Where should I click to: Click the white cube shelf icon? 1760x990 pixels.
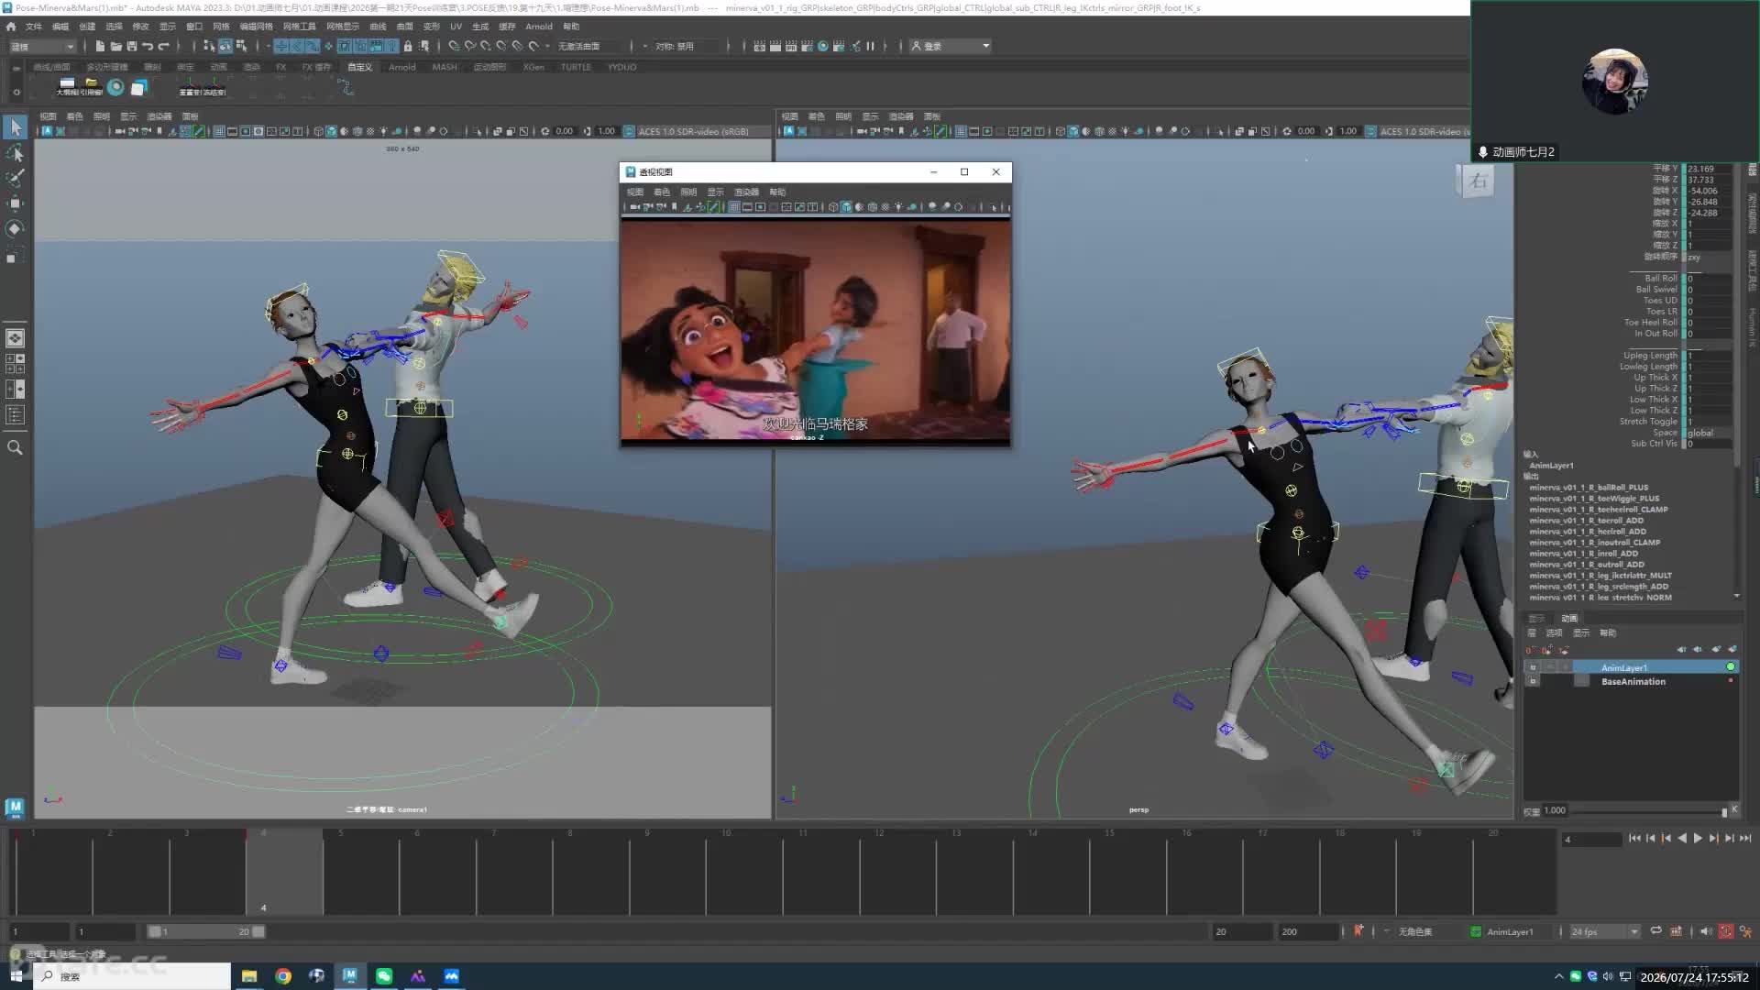point(138,87)
